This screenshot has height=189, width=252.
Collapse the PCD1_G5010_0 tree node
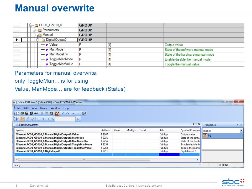[x=31, y=25]
